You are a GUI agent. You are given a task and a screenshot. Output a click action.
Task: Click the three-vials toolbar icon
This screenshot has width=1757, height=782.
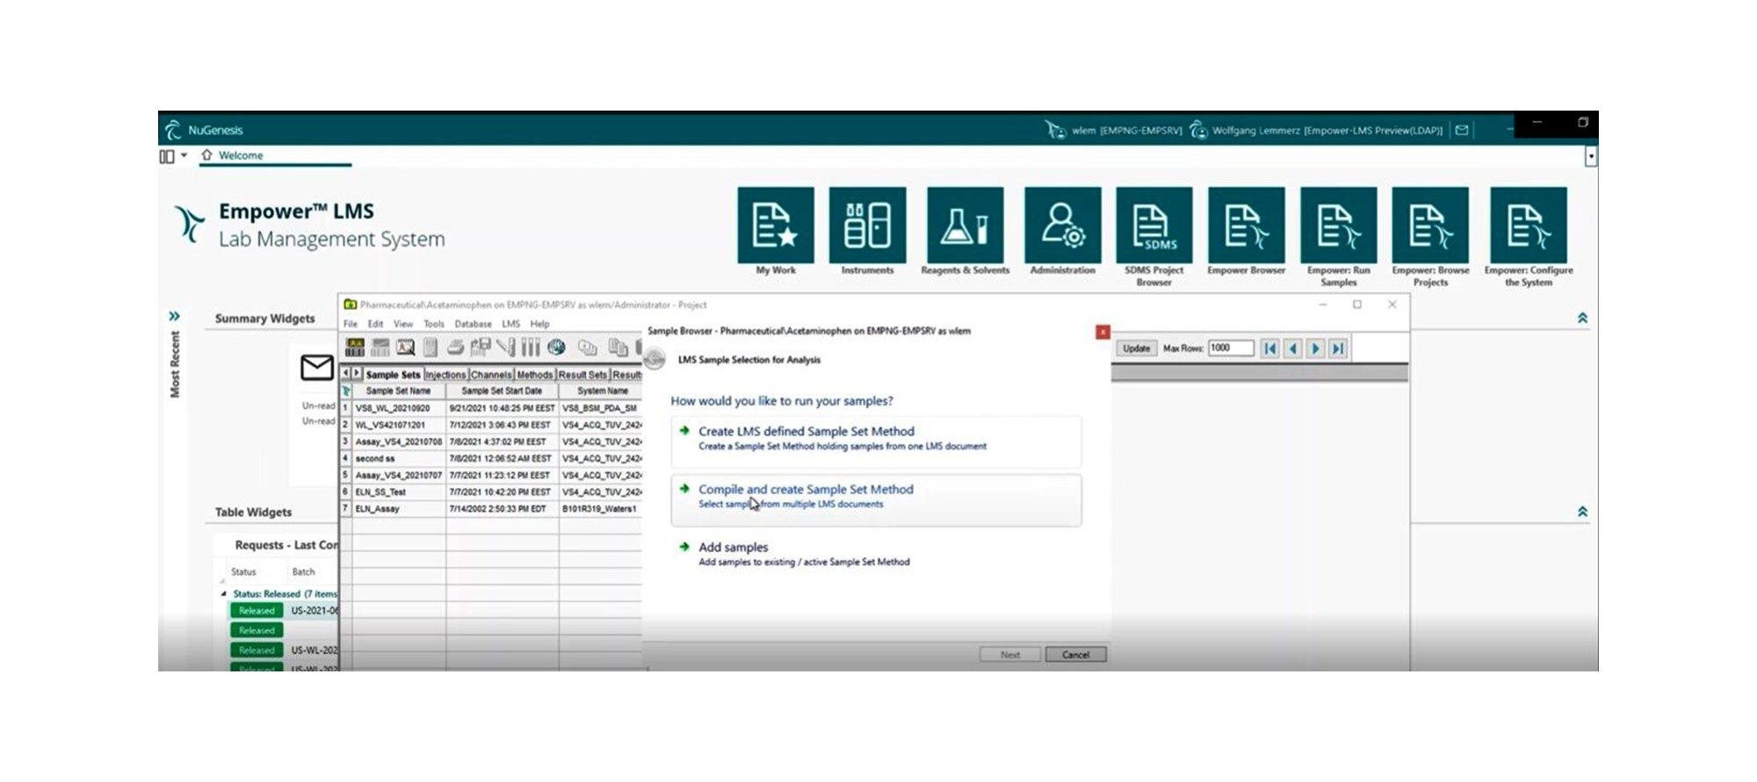pos(531,348)
